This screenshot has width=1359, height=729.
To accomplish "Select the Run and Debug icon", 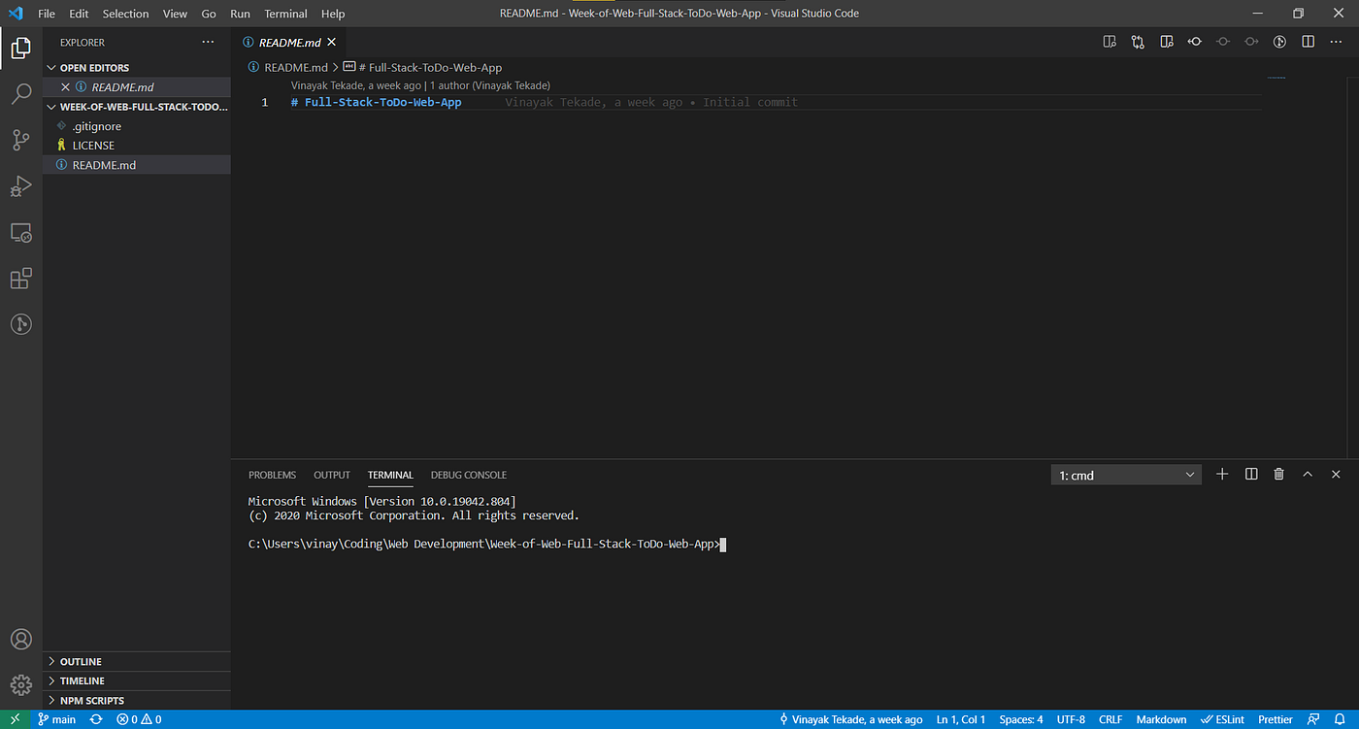I will pos(20,186).
